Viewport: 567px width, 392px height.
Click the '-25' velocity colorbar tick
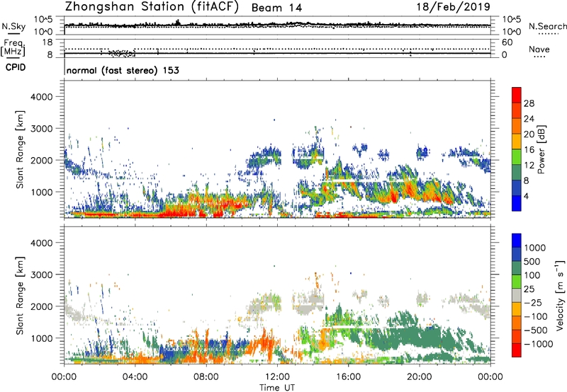[x=533, y=302]
